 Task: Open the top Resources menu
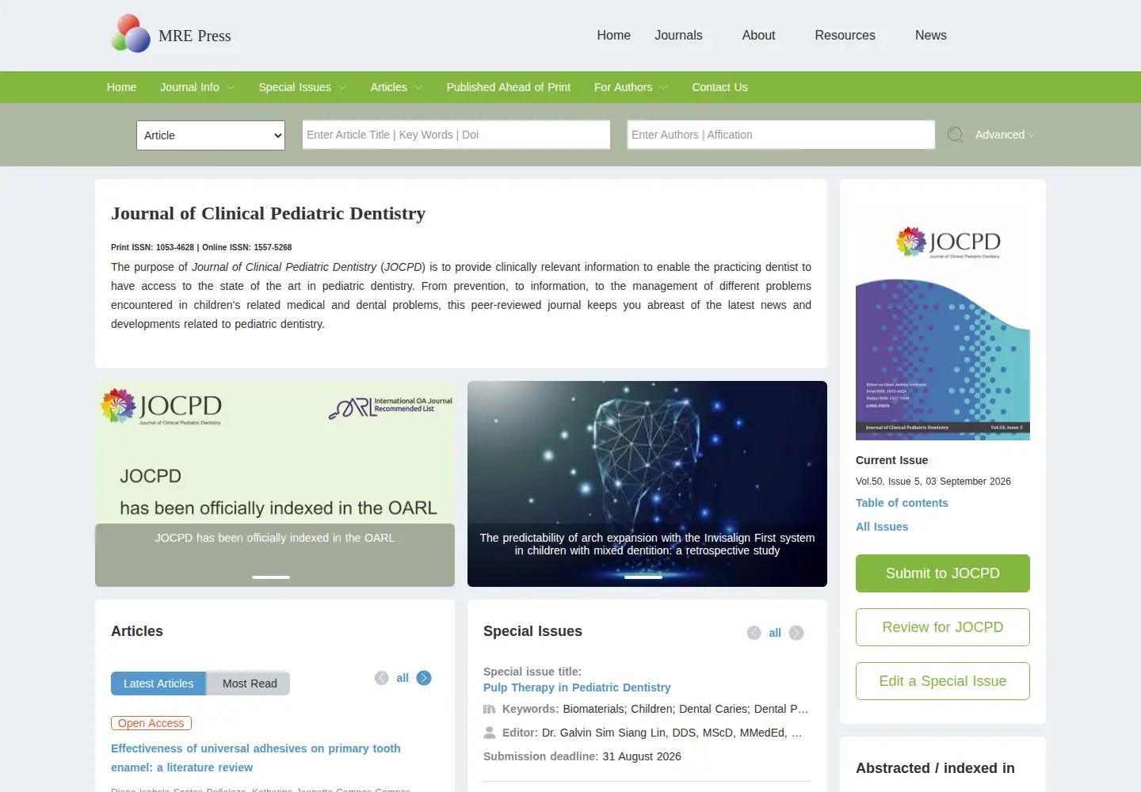(x=845, y=35)
